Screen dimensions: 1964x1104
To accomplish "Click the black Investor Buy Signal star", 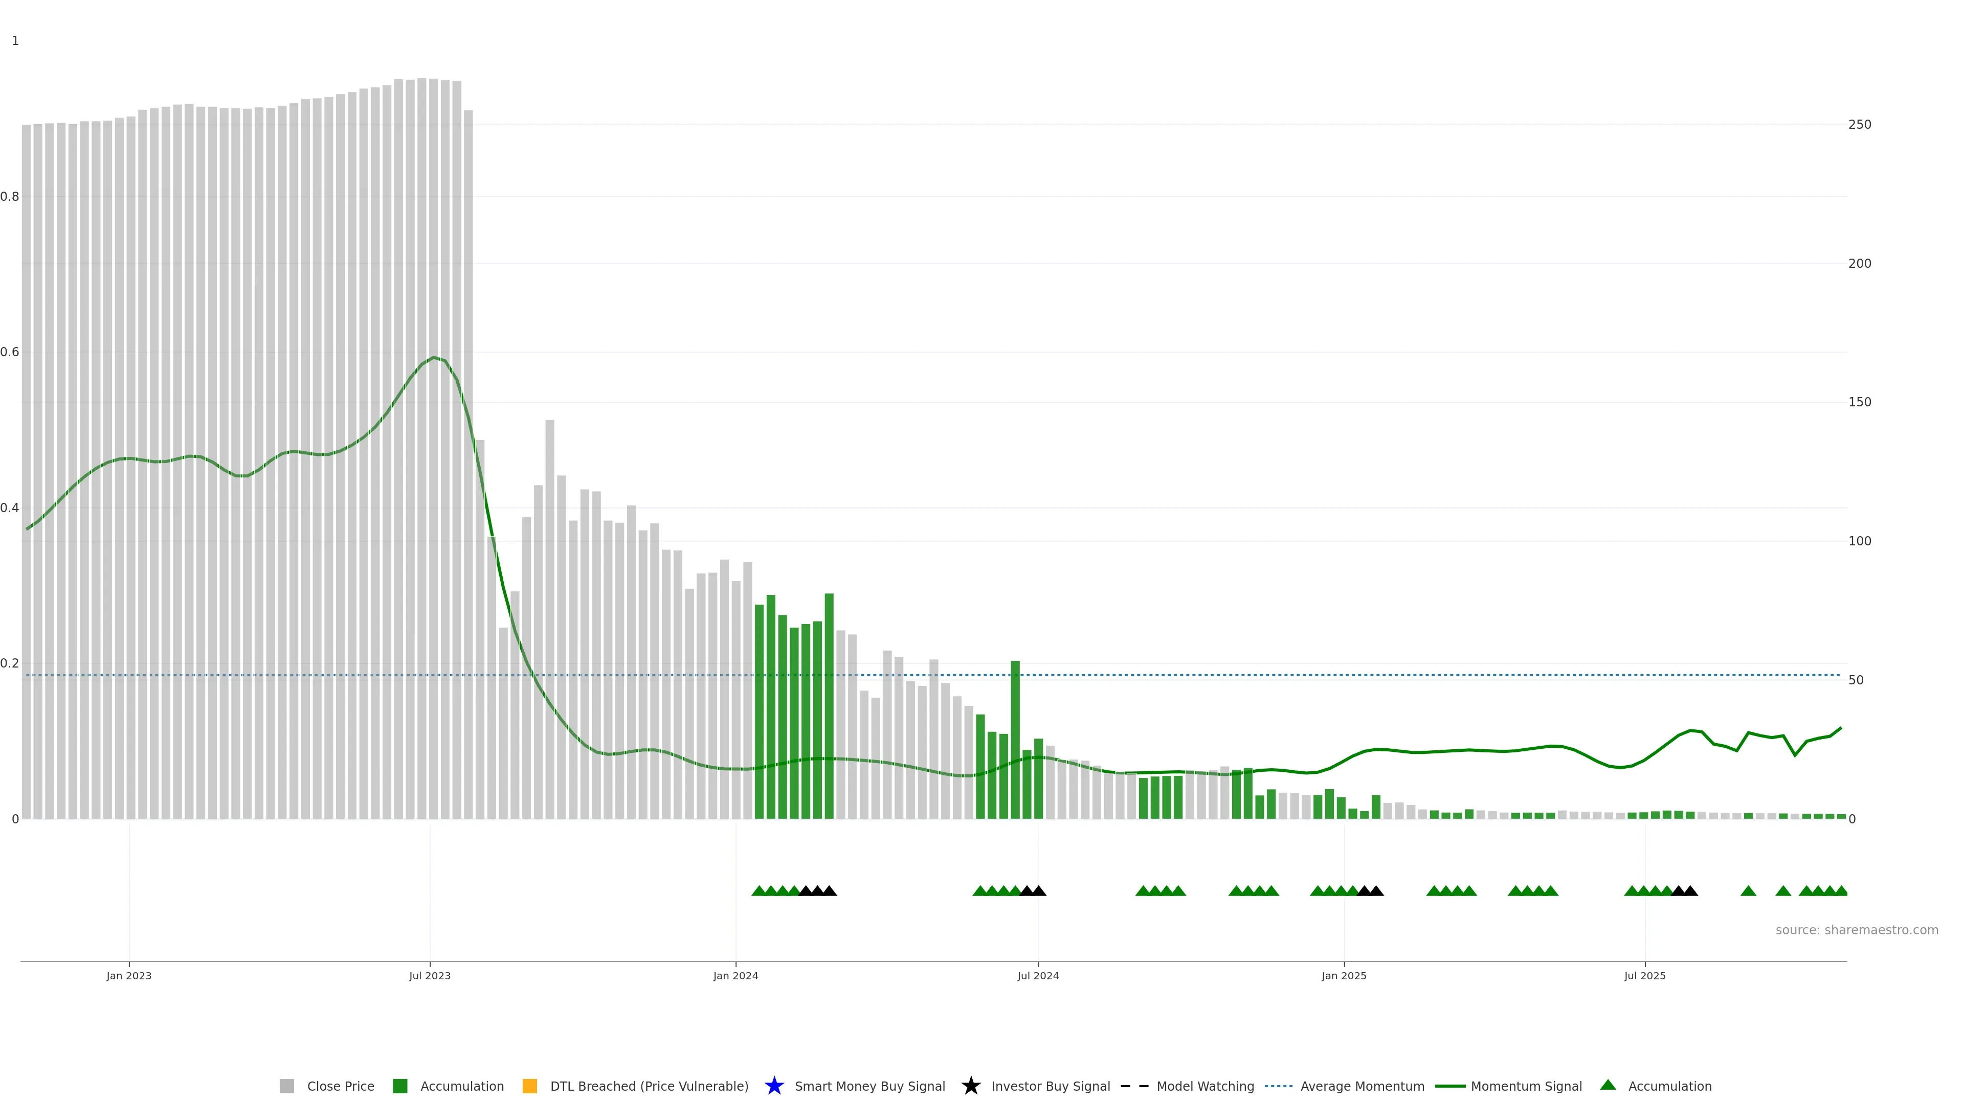I will (x=971, y=1086).
